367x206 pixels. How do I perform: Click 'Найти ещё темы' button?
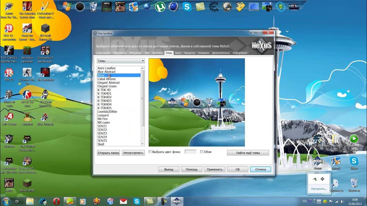248,153
